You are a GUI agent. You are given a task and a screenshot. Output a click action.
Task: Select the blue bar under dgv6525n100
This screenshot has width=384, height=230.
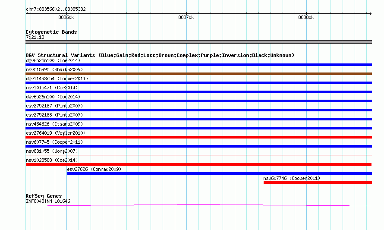tap(198, 65)
